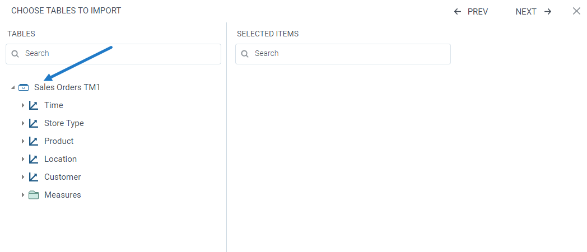
Task: Expand the Measures folder
Action: [x=23, y=195]
